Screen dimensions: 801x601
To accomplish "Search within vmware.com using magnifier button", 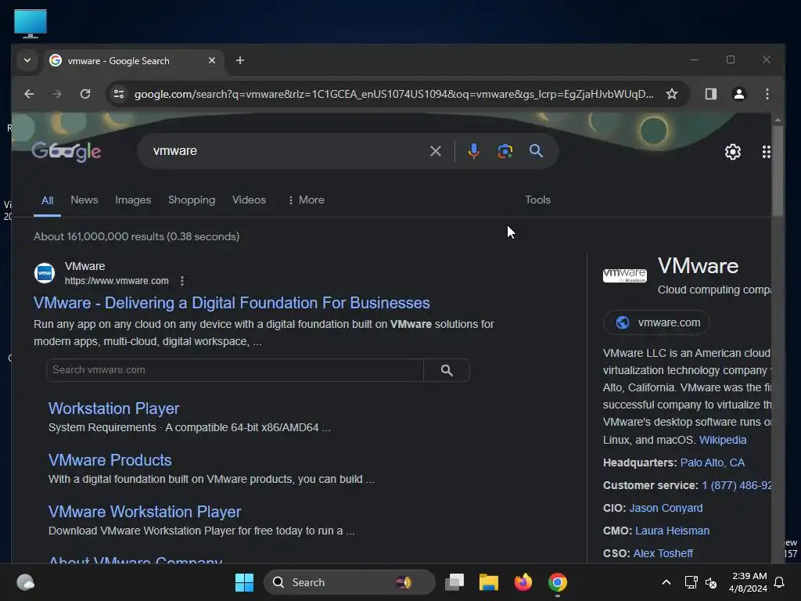I will 447,370.
